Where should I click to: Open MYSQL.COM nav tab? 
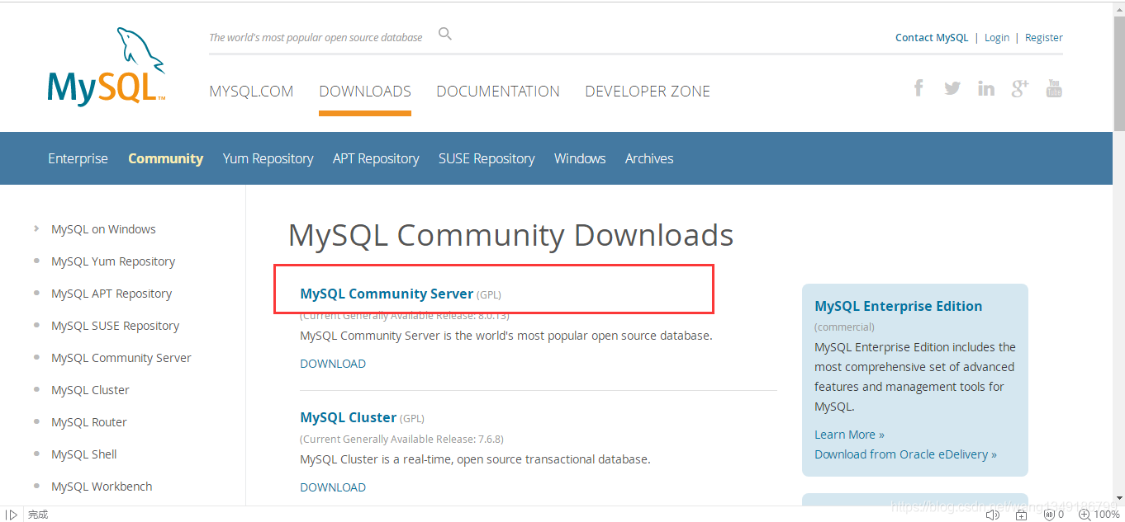[251, 92]
